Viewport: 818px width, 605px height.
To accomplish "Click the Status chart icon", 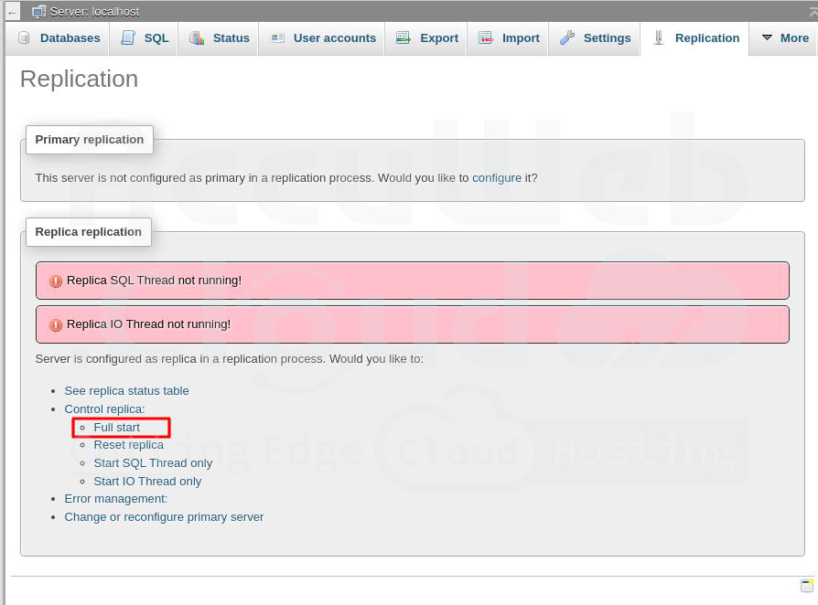I will [x=197, y=38].
